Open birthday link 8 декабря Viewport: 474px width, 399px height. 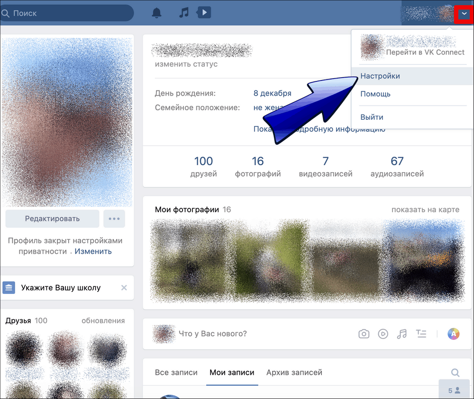tap(272, 93)
